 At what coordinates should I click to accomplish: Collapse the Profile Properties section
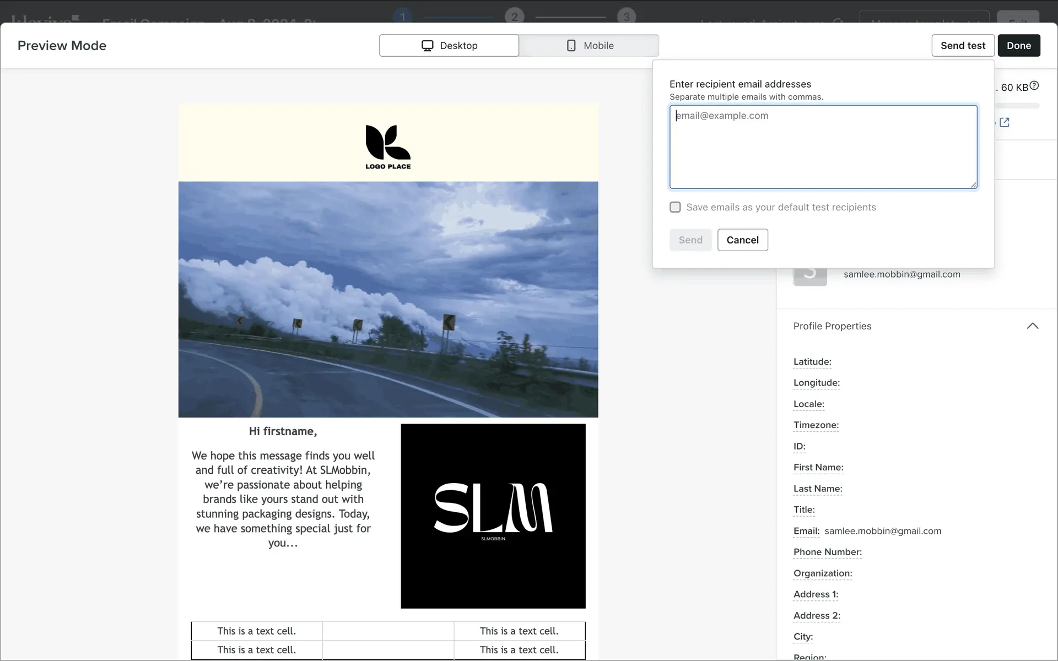point(1032,326)
